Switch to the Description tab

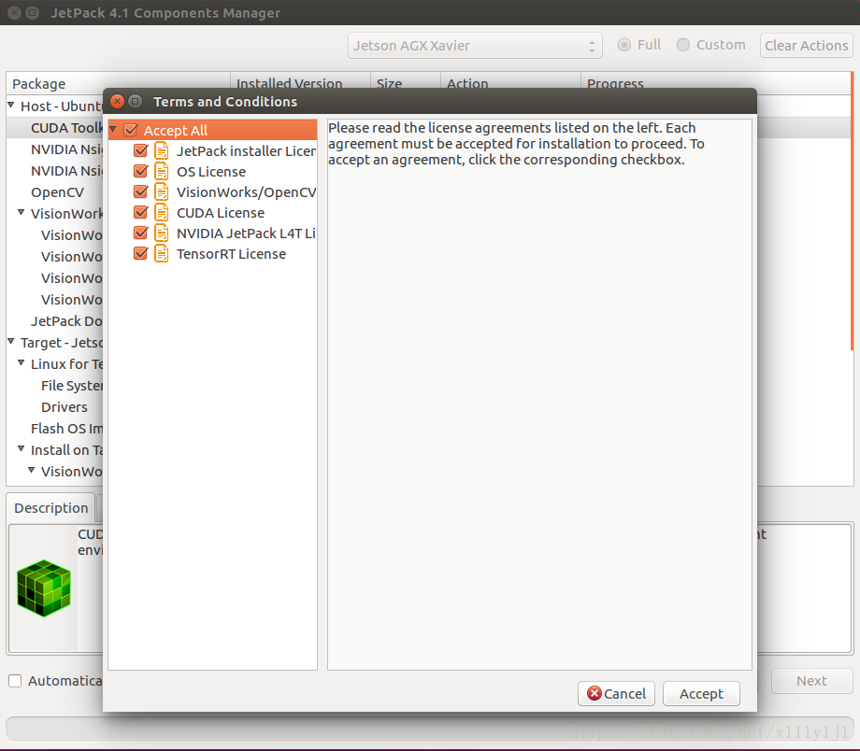point(51,508)
